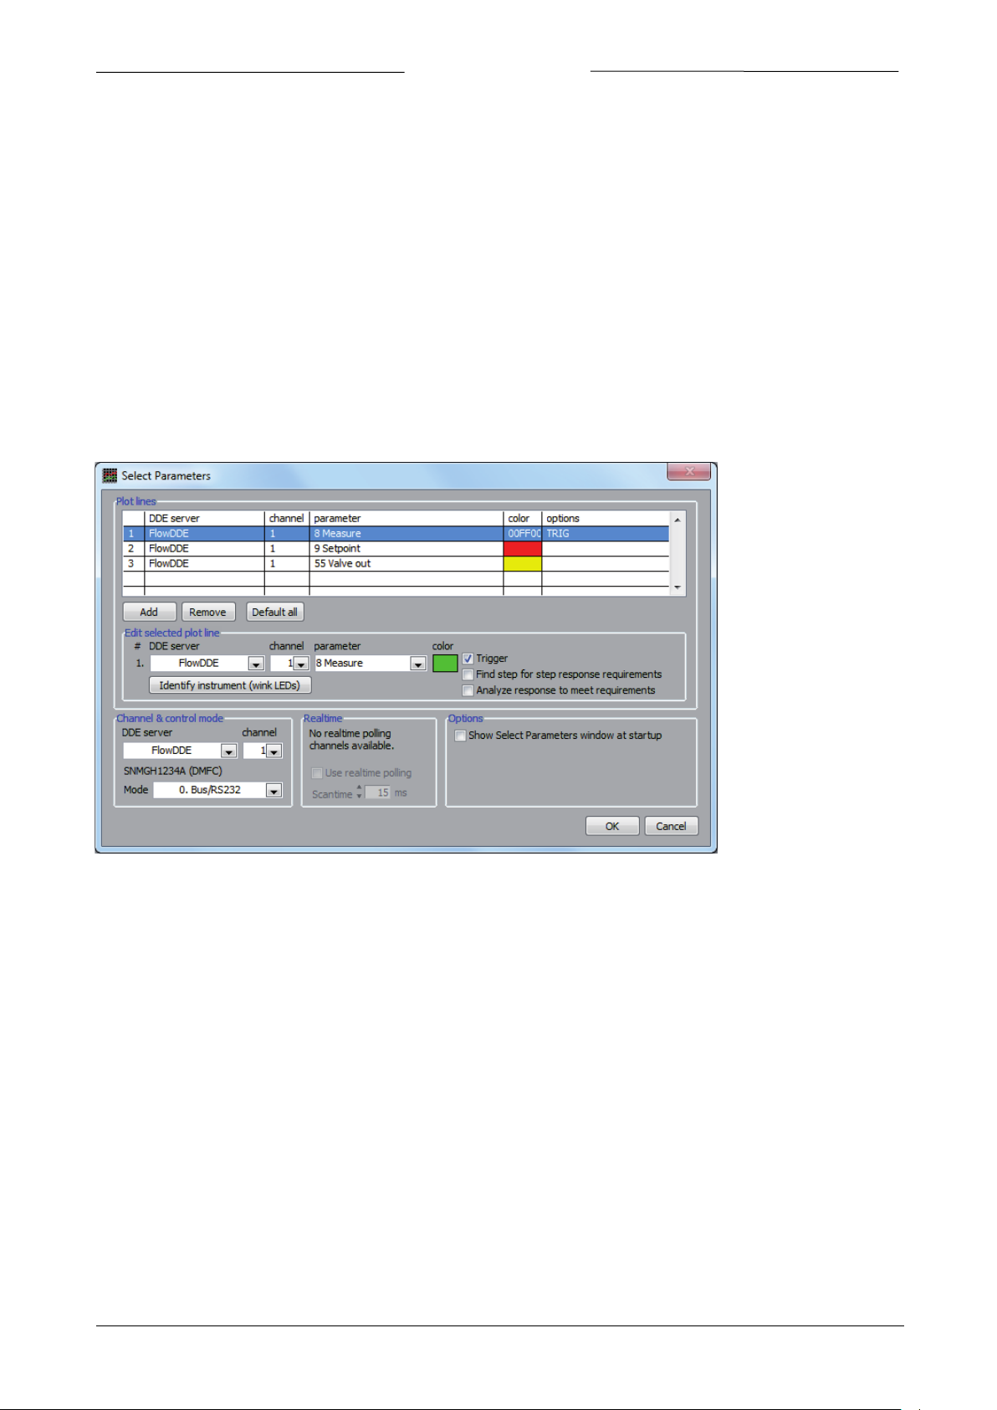Click row number 3 in plot lines table
The image size is (997, 1410).
coord(133,564)
